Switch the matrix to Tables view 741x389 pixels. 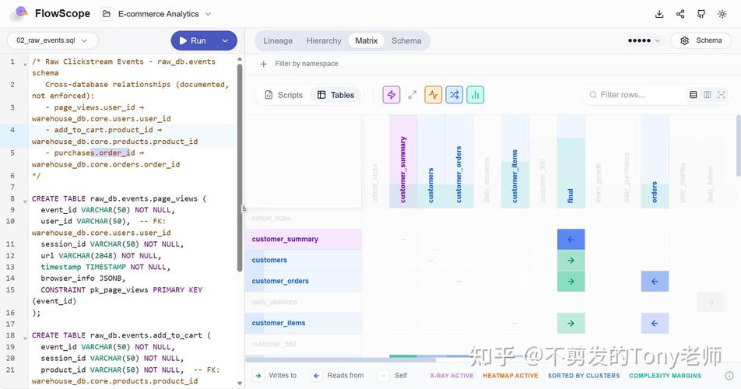pos(336,95)
